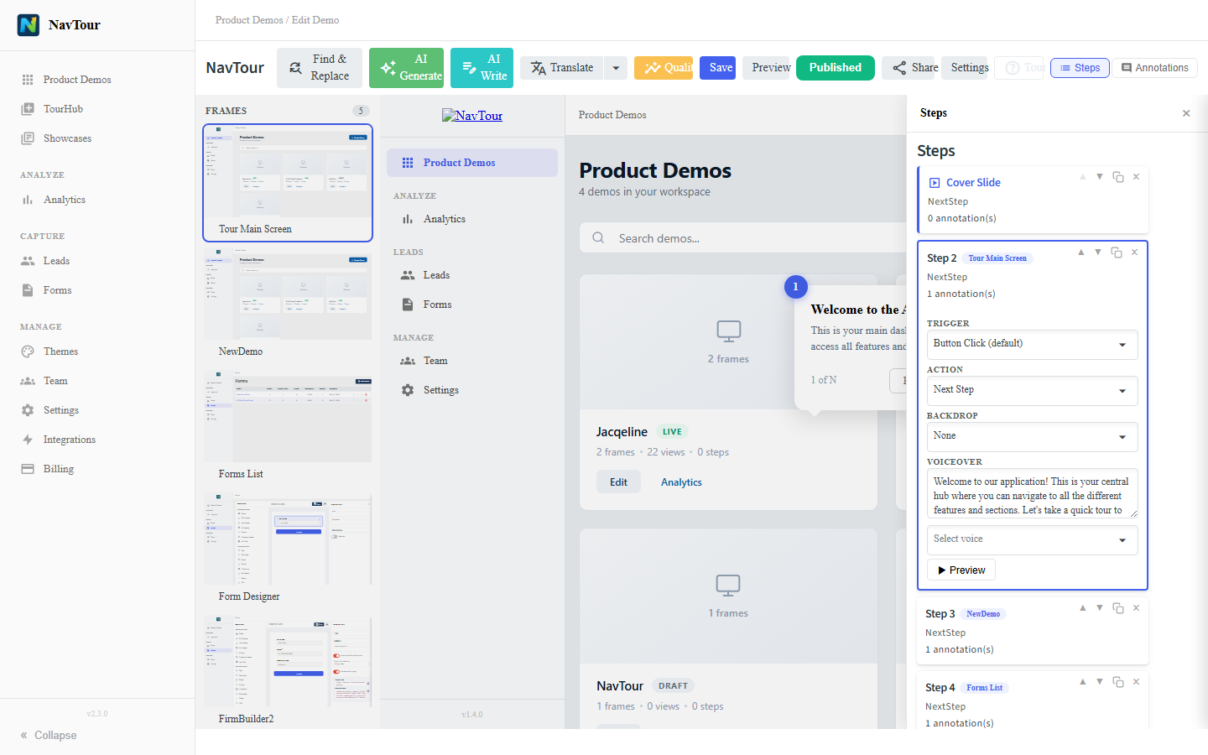Open demo Settings in the top toolbar

click(966, 68)
